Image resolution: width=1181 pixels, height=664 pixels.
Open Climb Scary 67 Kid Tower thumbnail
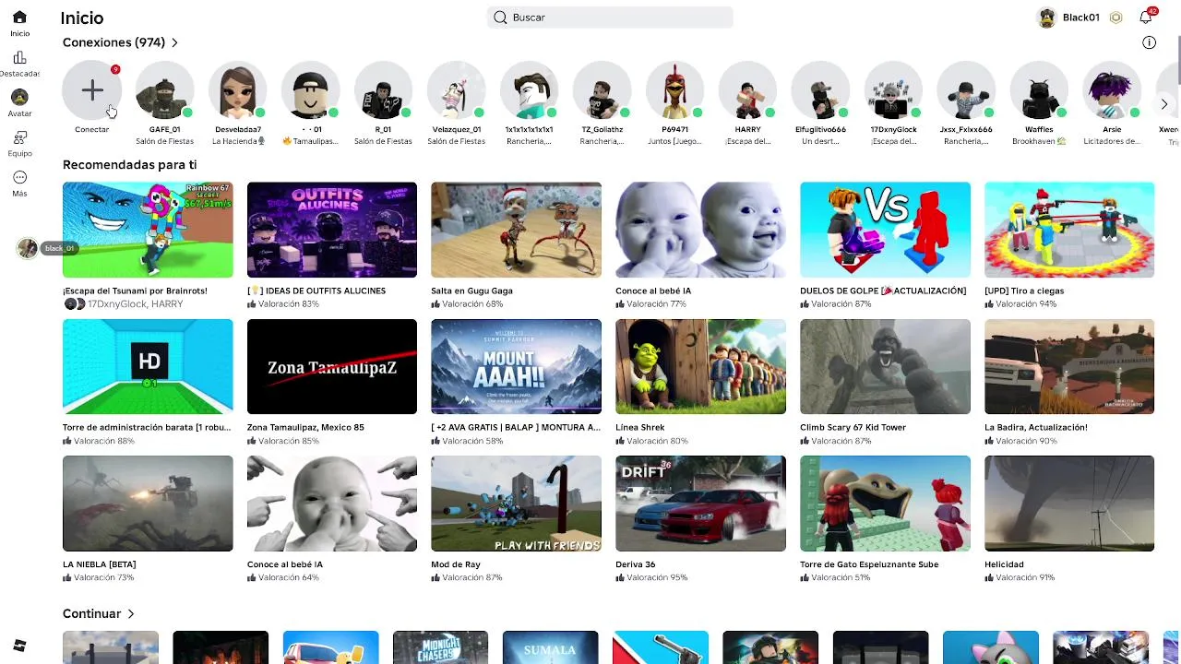tap(885, 367)
